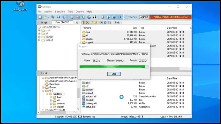The width and height of the screenshot is (221, 124).
Task: Expand Adobe Premiere Pro Audio folder node
Action: [43, 78]
